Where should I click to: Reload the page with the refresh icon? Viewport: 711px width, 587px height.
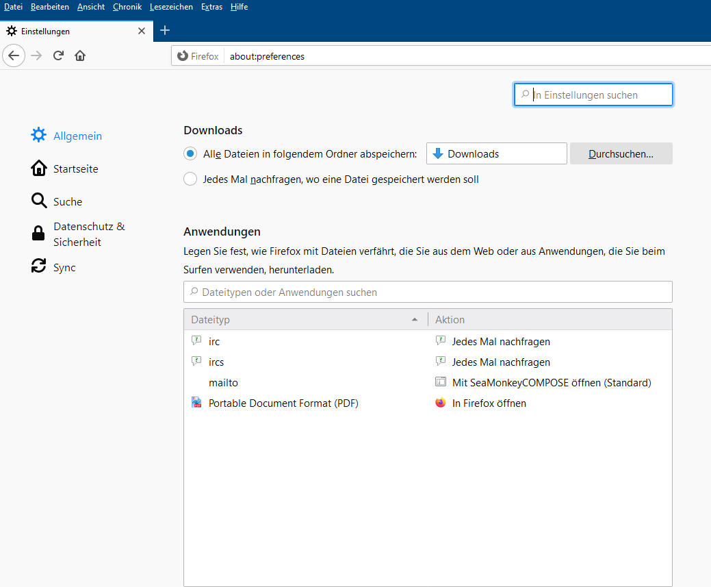[x=58, y=55]
